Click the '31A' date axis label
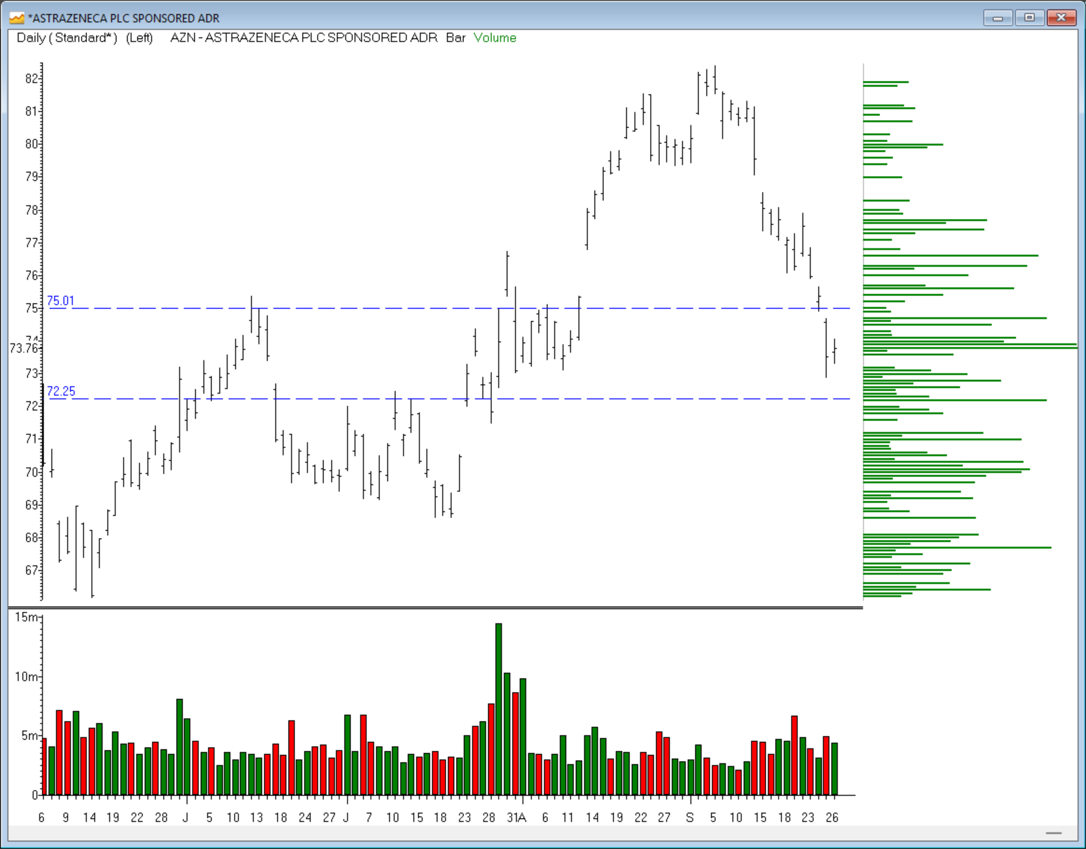The height and width of the screenshot is (849, 1086). (x=517, y=818)
